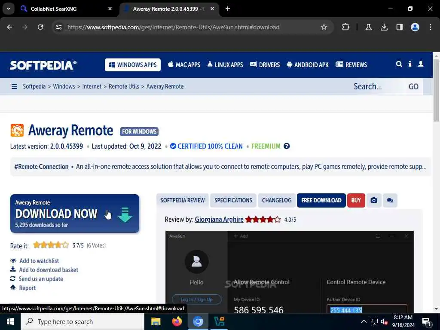This screenshot has height=330, width=440.
Task: Click the Aweray Remote app icon
Action: (17, 130)
